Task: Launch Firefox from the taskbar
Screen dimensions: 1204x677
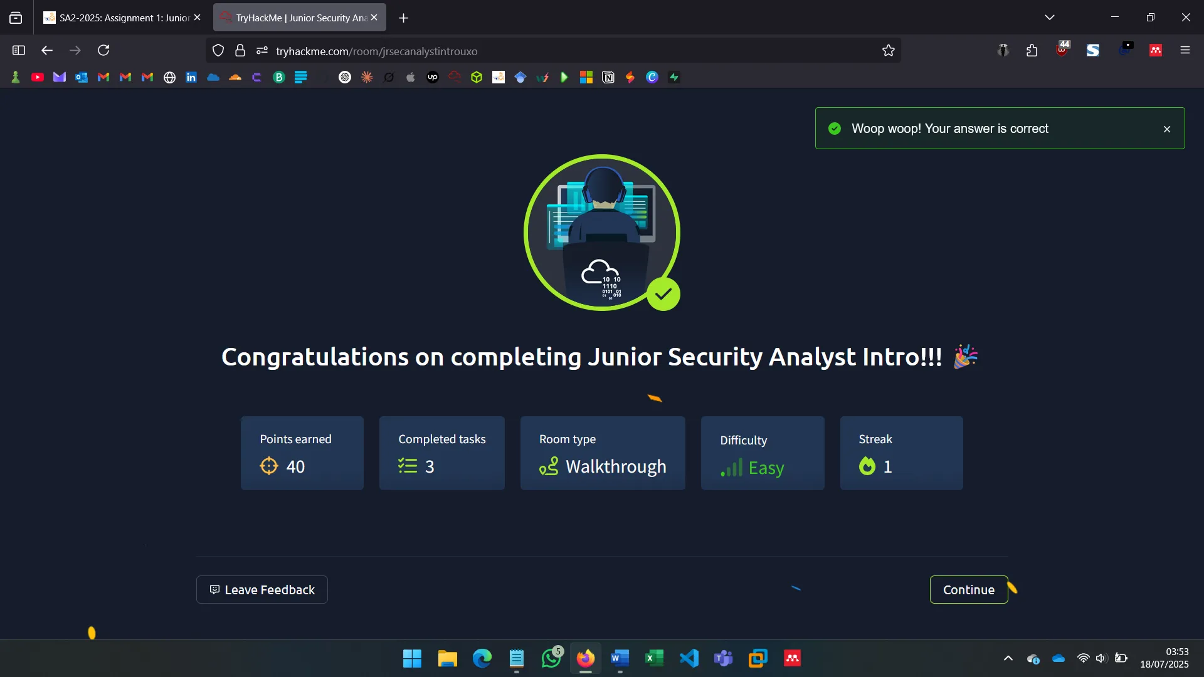Action: (584, 658)
